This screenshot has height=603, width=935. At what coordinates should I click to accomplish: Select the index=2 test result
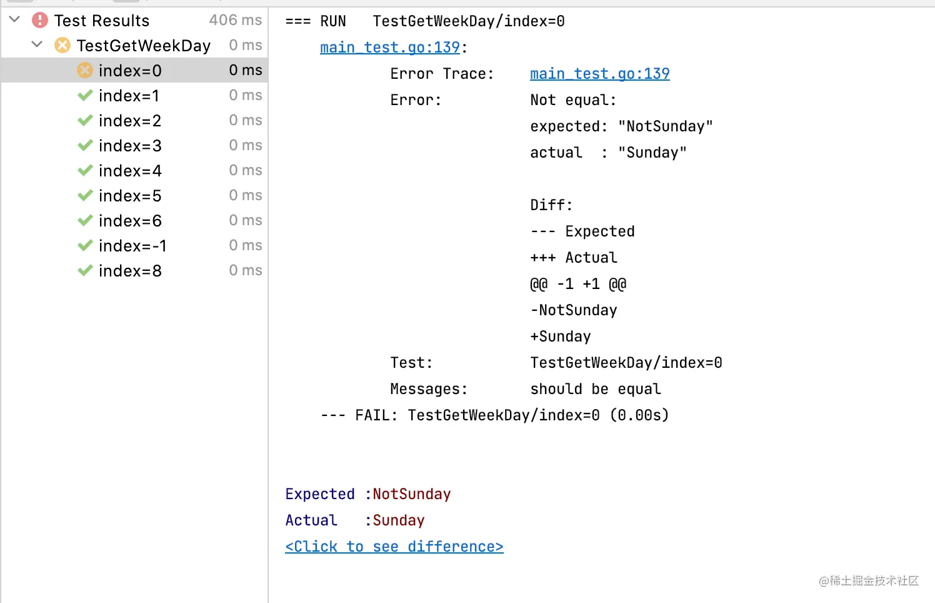(134, 120)
